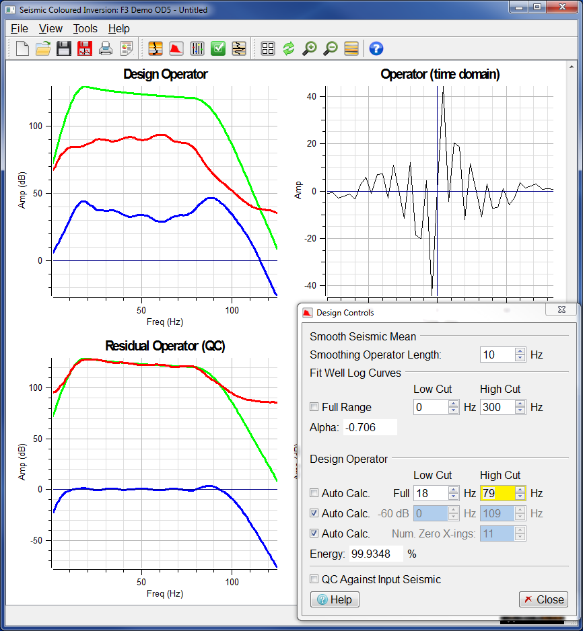
Task: Close the Design Controls panel with its X icon
Action: 561,309
